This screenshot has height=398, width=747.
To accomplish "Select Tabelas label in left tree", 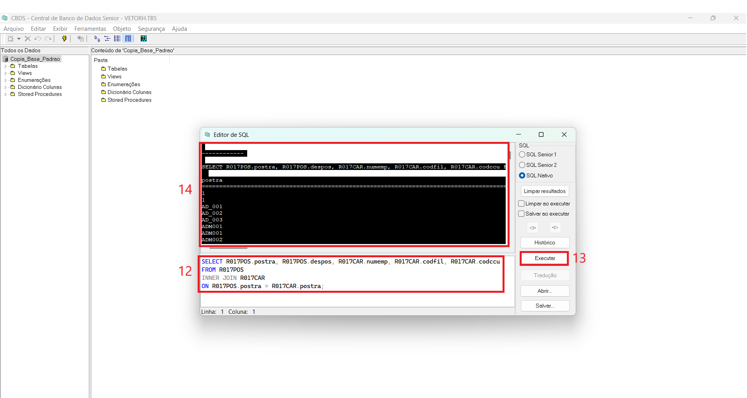I will click(x=28, y=66).
